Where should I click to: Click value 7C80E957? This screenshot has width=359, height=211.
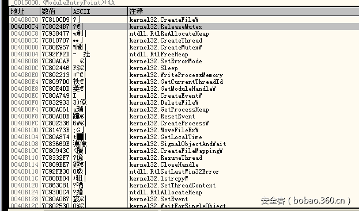click(x=55, y=47)
